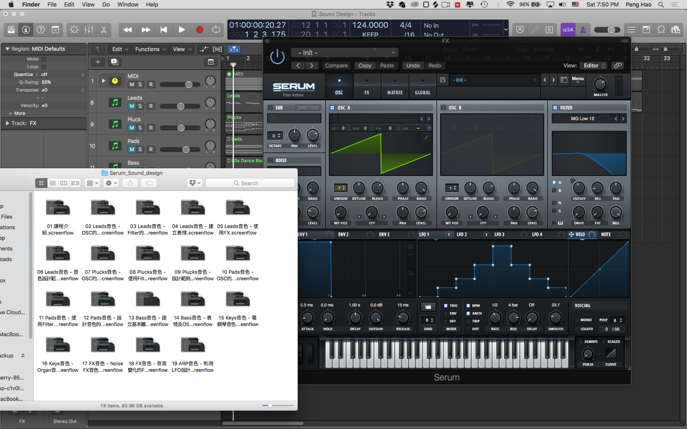
Task: Open the Window menu in menu bar
Action: click(x=128, y=5)
